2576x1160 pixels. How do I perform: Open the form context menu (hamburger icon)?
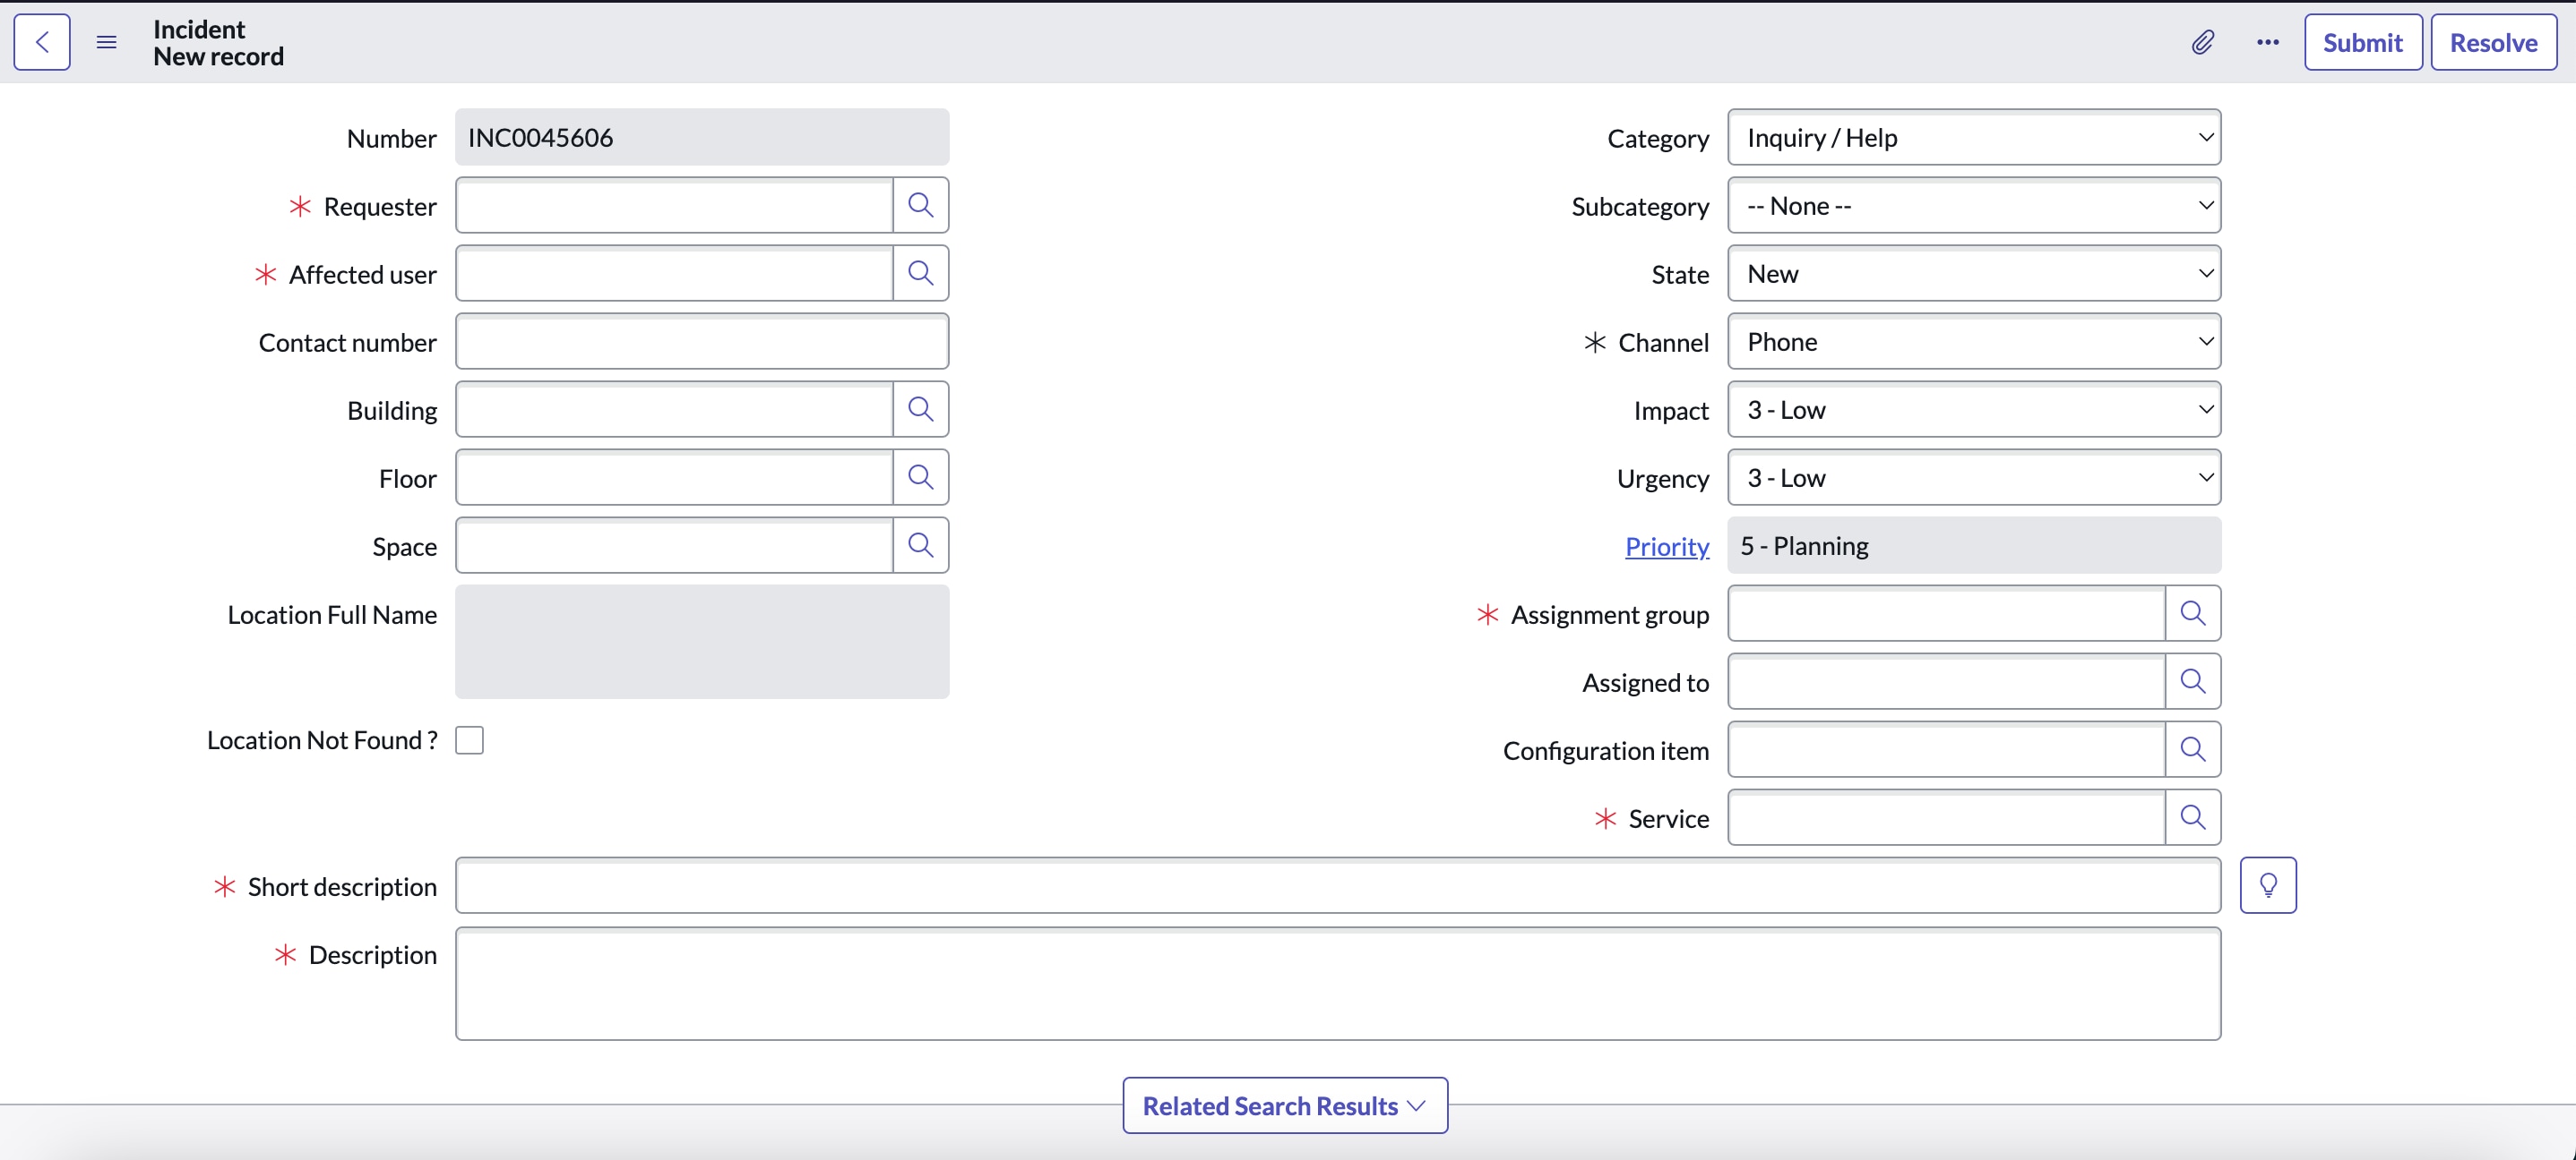coord(106,42)
